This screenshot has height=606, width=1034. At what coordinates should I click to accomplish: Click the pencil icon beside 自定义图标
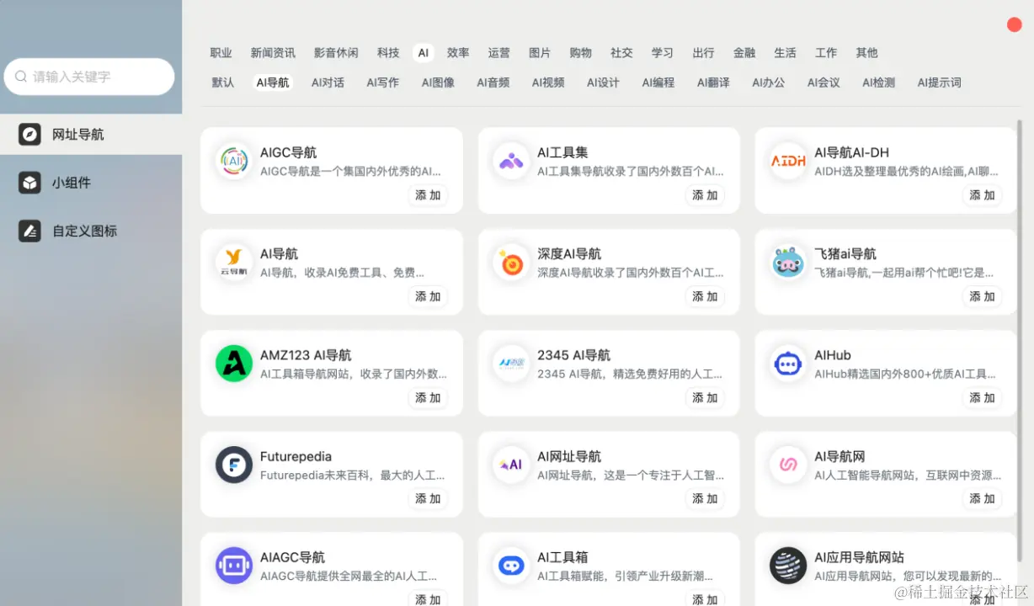(29, 231)
